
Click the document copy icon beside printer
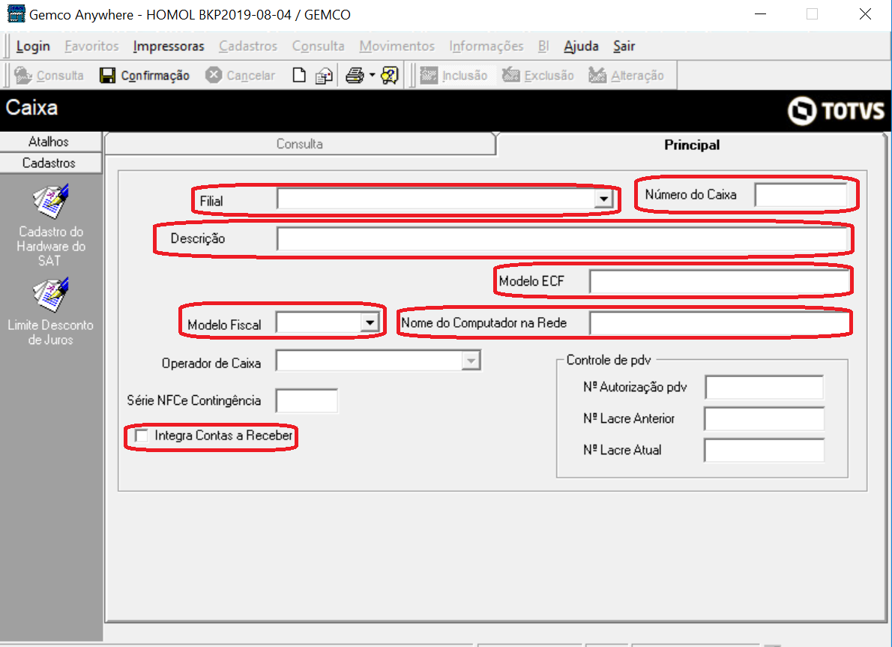pyautogui.click(x=325, y=76)
